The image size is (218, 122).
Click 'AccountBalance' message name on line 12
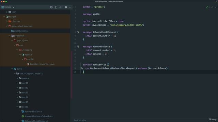tap(101, 47)
